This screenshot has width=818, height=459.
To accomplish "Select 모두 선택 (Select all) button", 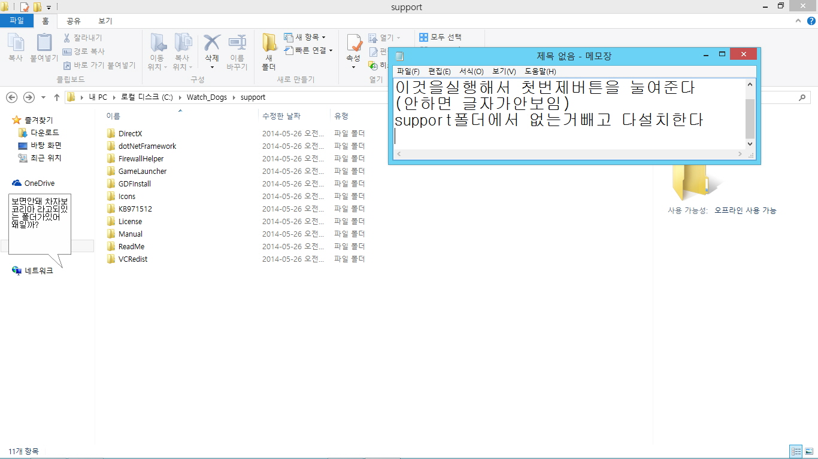I will tap(441, 37).
